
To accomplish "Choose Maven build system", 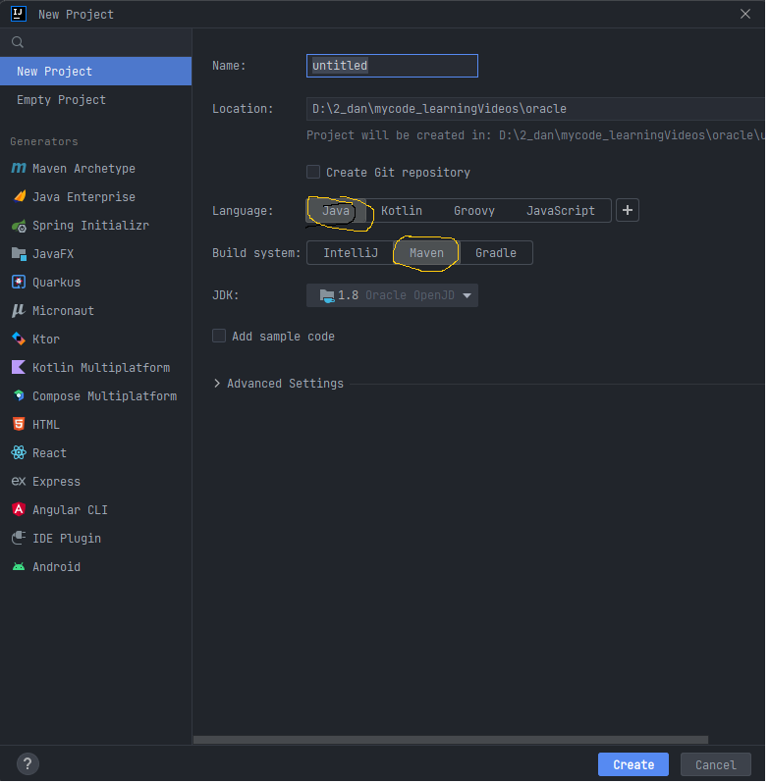I will (x=427, y=253).
